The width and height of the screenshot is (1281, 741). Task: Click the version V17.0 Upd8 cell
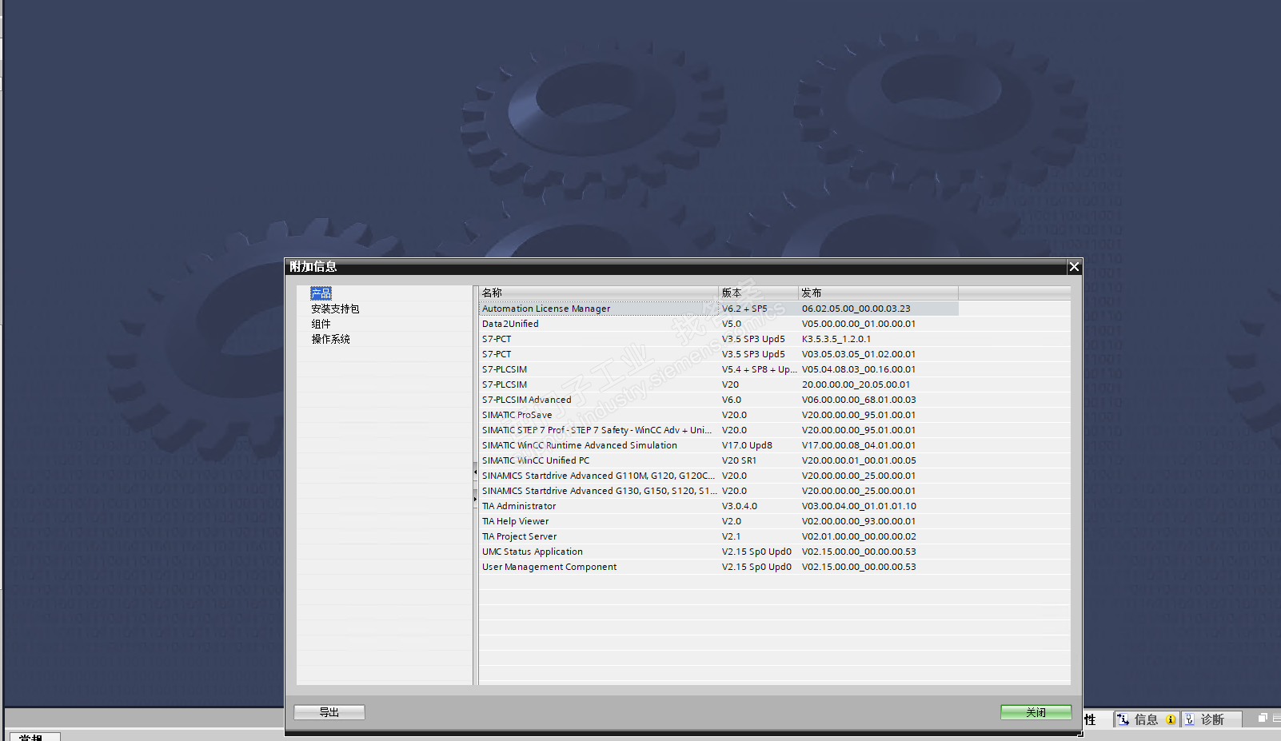(x=747, y=445)
